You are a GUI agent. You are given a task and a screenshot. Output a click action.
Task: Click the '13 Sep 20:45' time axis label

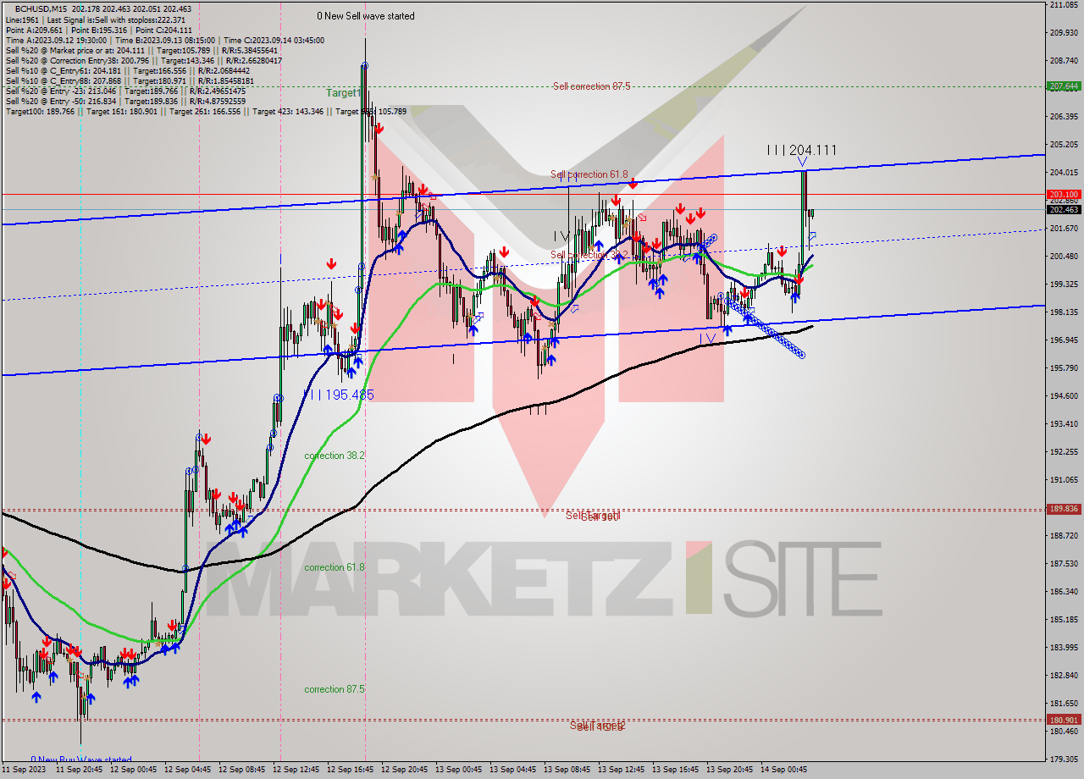(729, 771)
